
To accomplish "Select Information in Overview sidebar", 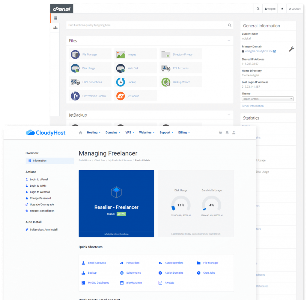I will pyautogui.click(x=50, y=161).
